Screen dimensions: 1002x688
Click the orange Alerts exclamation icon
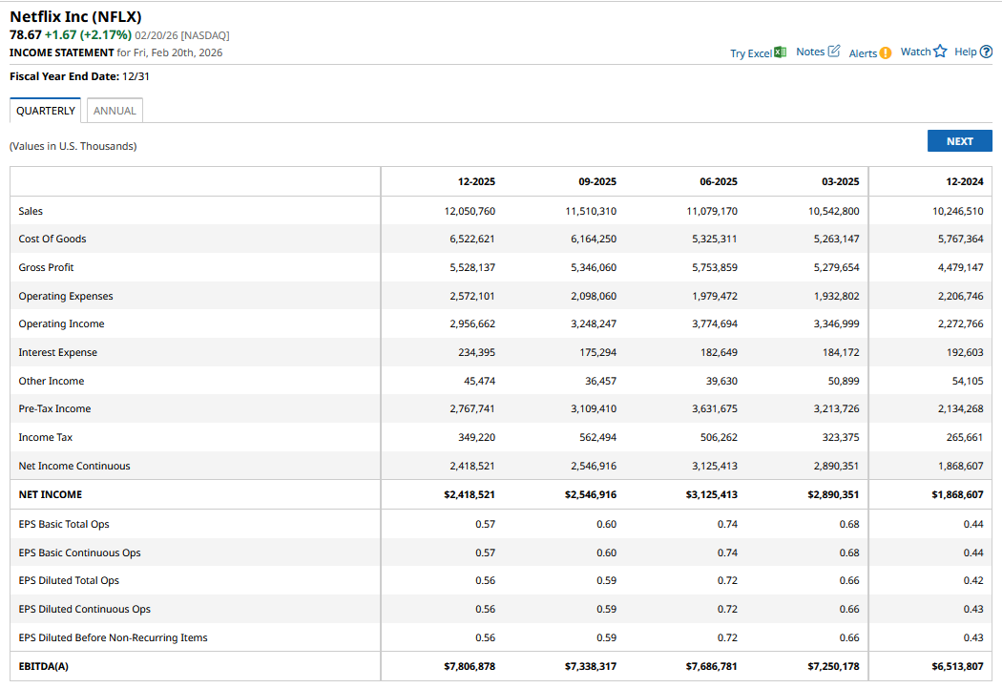[x=885, y=53]
